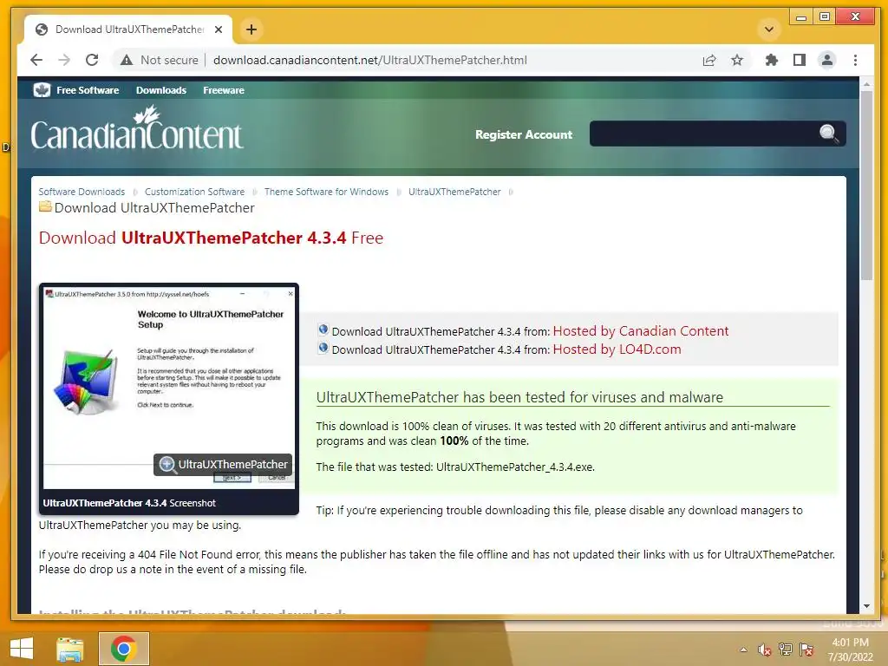This screenshot has height=666, width=888.
Task: Download from Hosted by Canadian Content
Action: coord(641,330)
